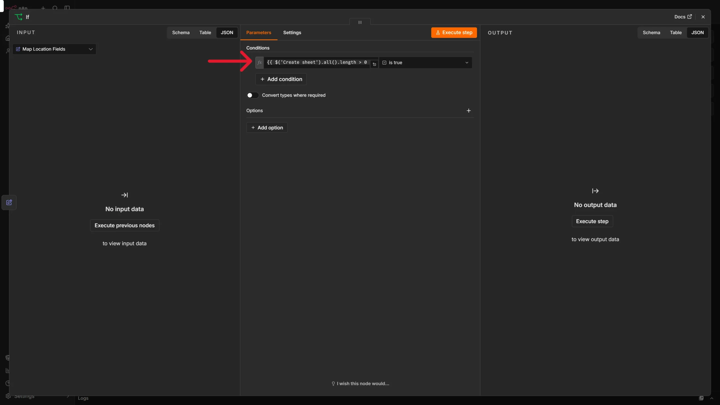The image size is (720, 405).
Task: Click the If node title icon
Action: pos(19,17)
